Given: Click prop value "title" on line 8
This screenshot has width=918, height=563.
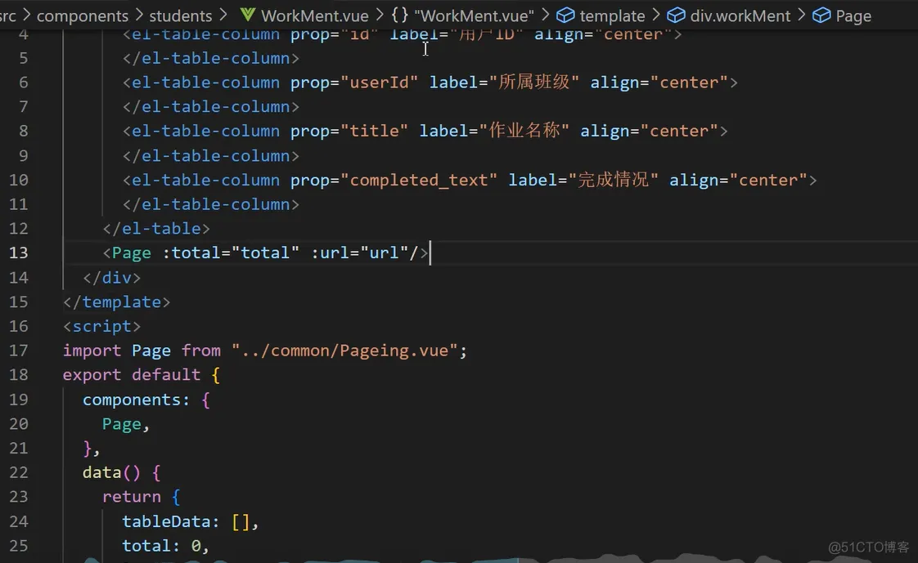Looking at the screenshot, I should click(x=375, y=131).
